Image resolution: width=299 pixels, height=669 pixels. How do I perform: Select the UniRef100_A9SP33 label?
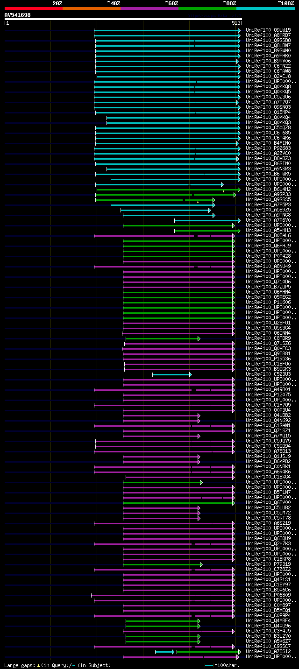click(x=268, y=194)
